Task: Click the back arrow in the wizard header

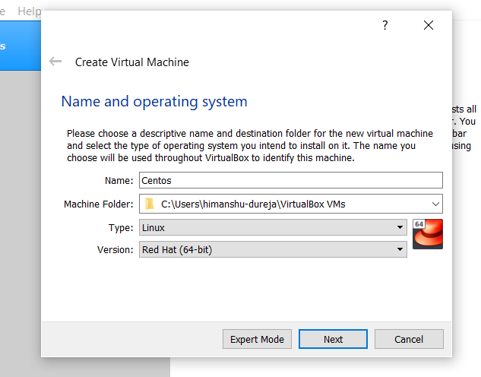Action: (x=55, y=62)
